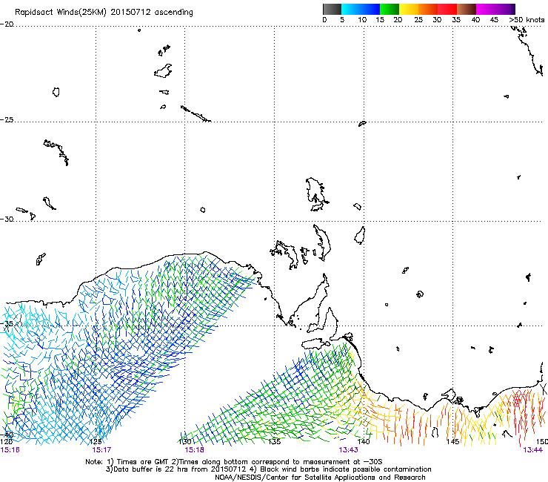Click the cyan 5-10 knots legend color
This screenshot has height=482, width=548.
pos(351,9)
